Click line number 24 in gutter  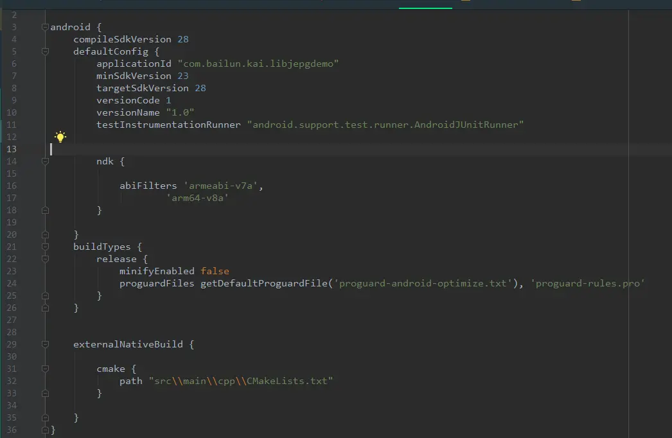coord(12,283)
